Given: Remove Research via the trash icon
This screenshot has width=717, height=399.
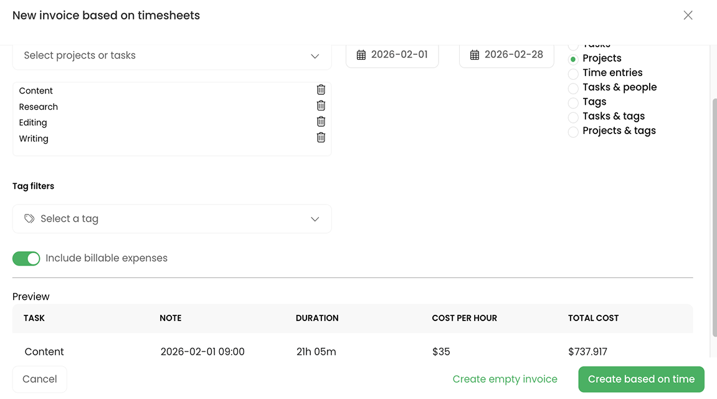Looking at the screenshot, I should coord(321,105).
